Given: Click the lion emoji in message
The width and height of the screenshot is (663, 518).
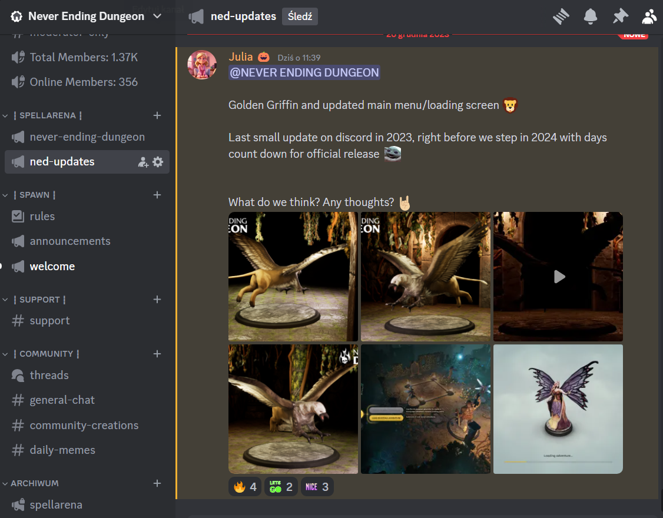Looking at the screenshot, I should click(510, 105).
